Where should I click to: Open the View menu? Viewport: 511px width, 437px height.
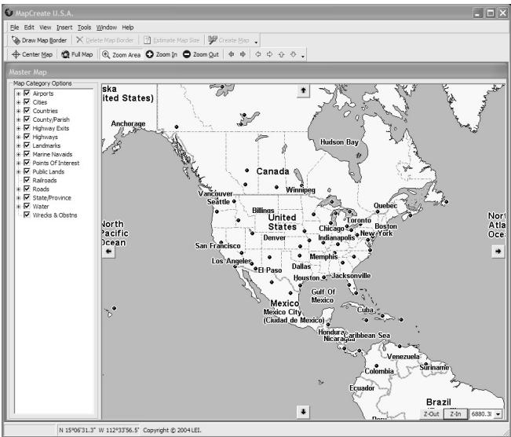coord(45,28)
